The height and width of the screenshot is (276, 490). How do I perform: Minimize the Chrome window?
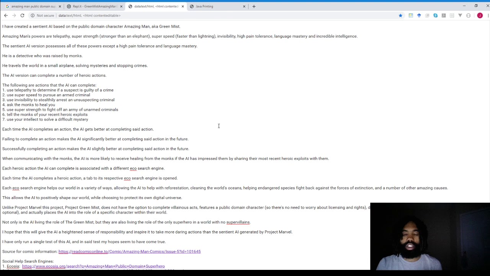coord(464,6)
